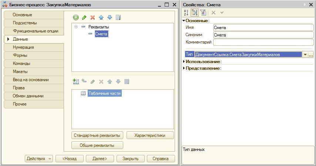This screenshot has height=166, width=316.
Task: Click the Стандартные реквизиты button
Action: pos(97,135)
